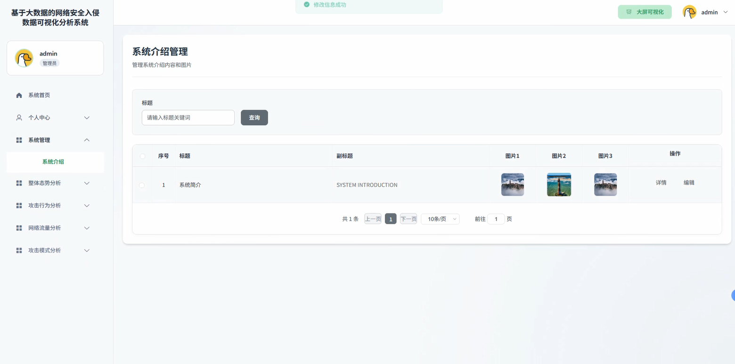Open the 图片1 thumbnail of 系统简介

[513, 185]
